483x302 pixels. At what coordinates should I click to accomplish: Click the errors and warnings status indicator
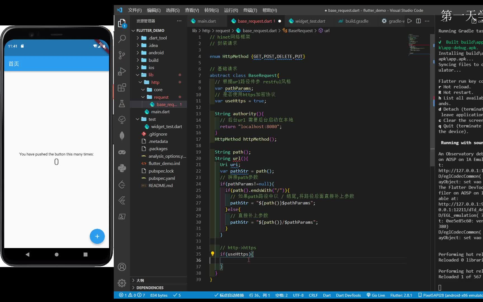[x=132, y=295]
